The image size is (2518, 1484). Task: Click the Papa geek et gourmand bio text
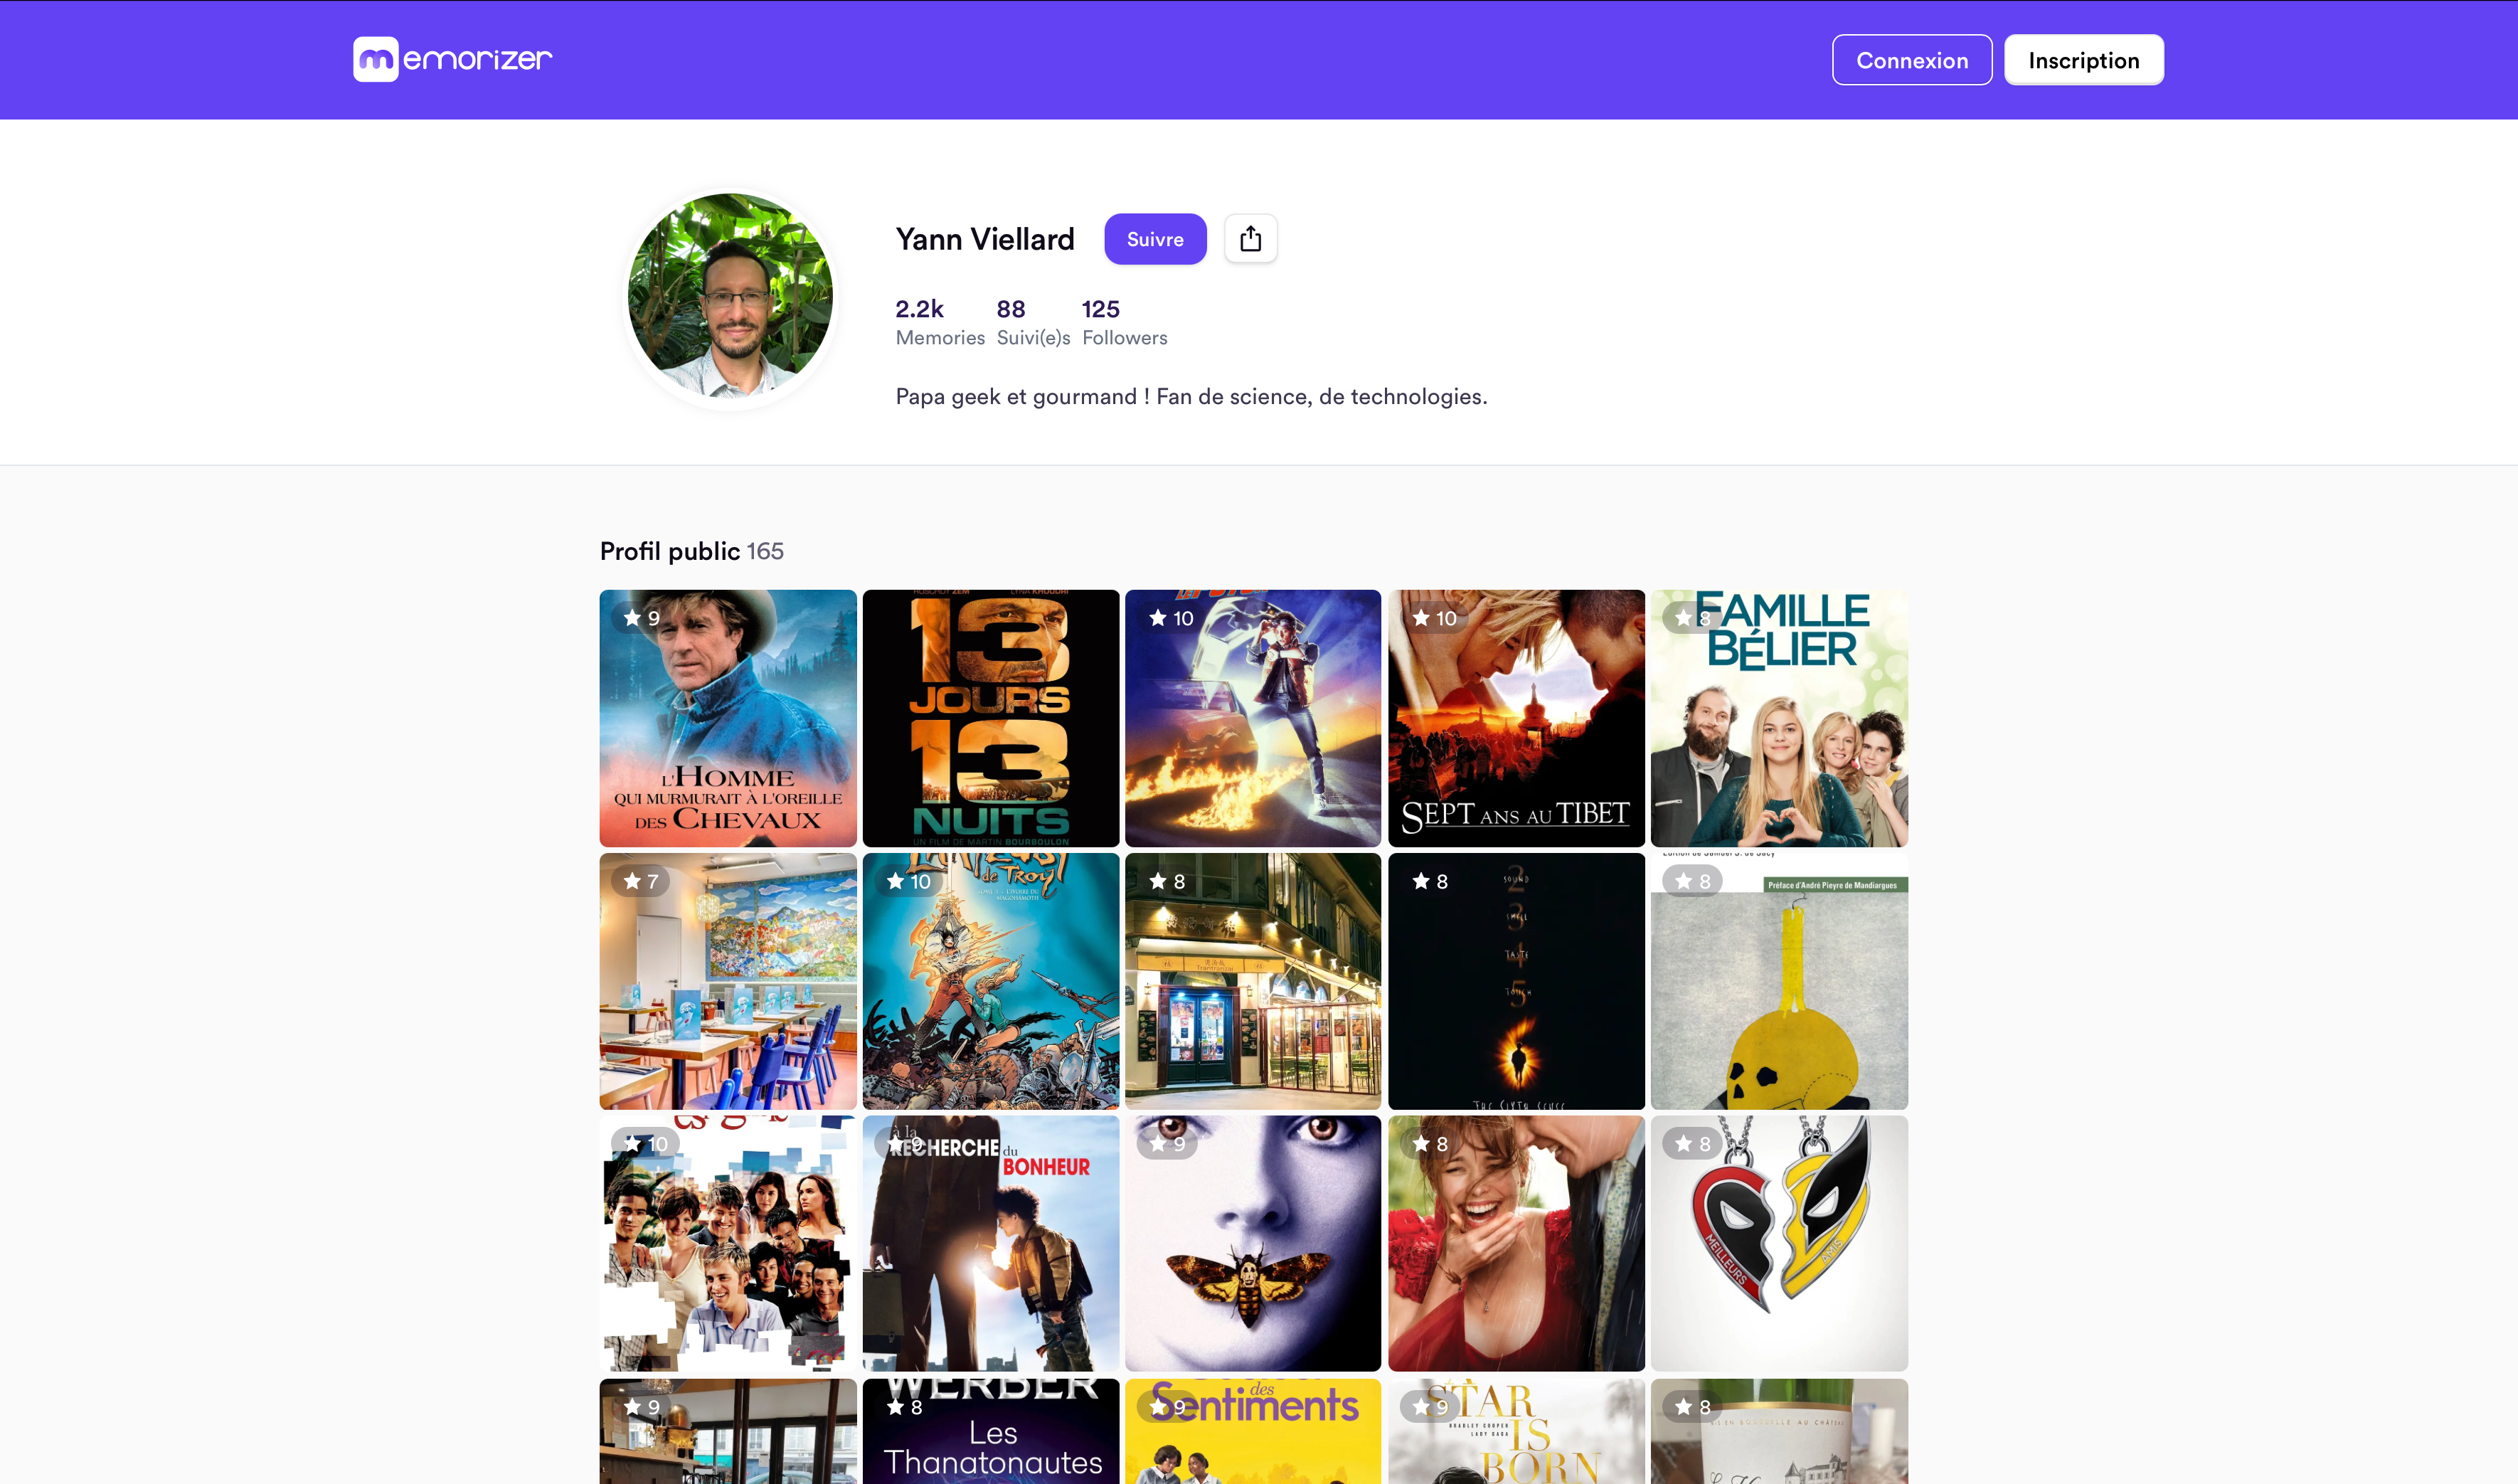1191,397
